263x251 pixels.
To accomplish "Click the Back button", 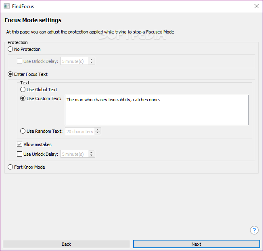I will point(67,244).
